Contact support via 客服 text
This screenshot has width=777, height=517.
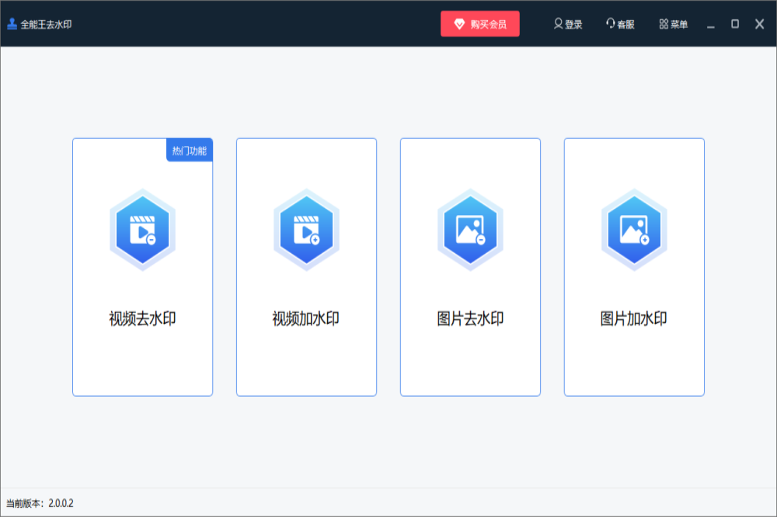tap(626, 24)
